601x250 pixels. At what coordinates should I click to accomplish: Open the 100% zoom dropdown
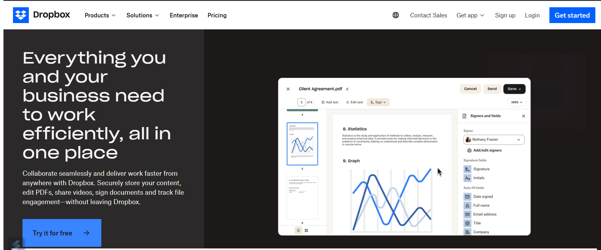click(x=516, y=102)
